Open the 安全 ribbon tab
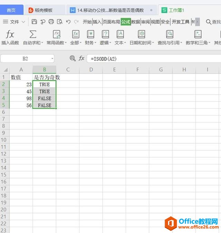The image size is (221, 233). [165, 22]
